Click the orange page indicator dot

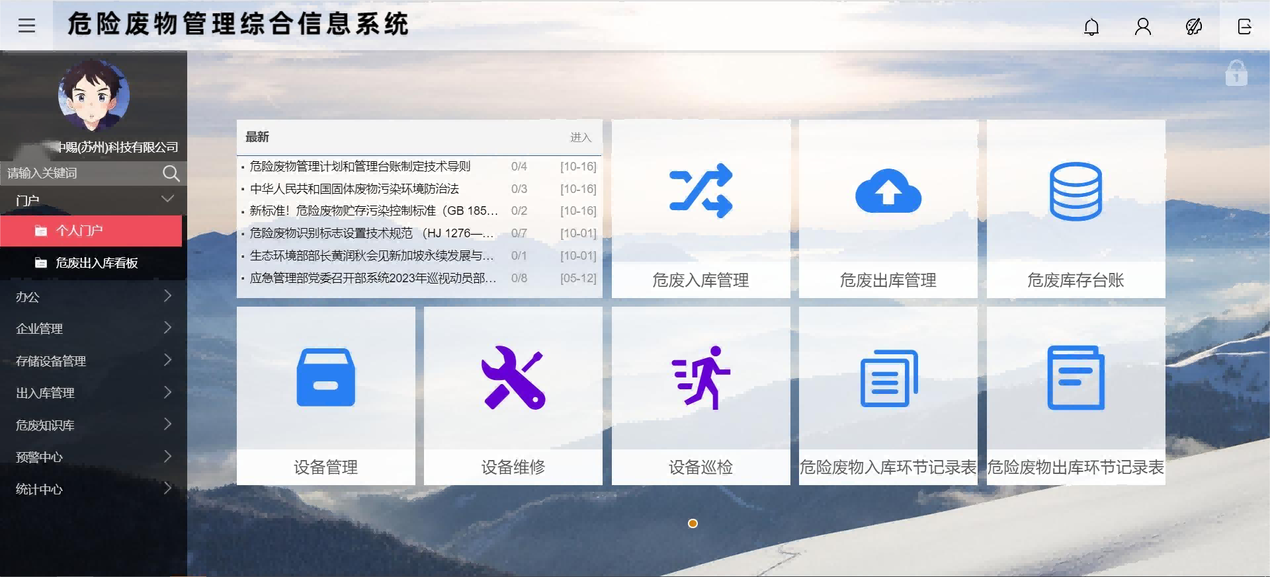693,523
